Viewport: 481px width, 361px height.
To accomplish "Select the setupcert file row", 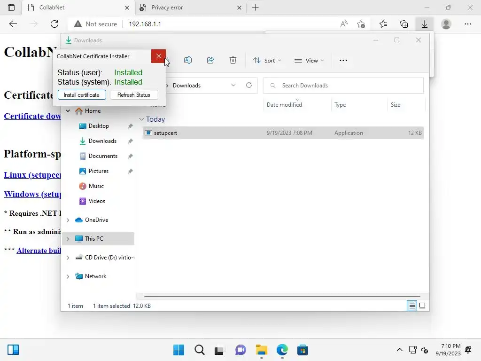I will click(283, 133).
